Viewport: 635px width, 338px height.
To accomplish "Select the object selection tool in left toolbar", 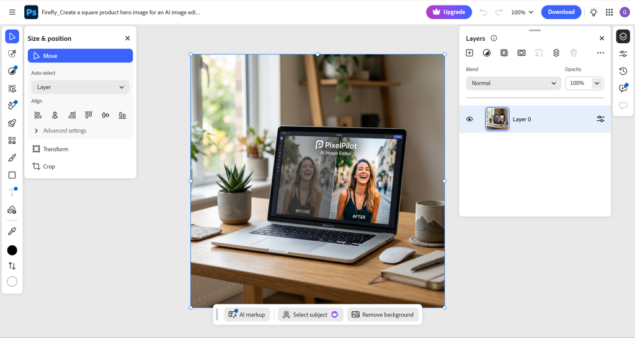I will 12,89.
